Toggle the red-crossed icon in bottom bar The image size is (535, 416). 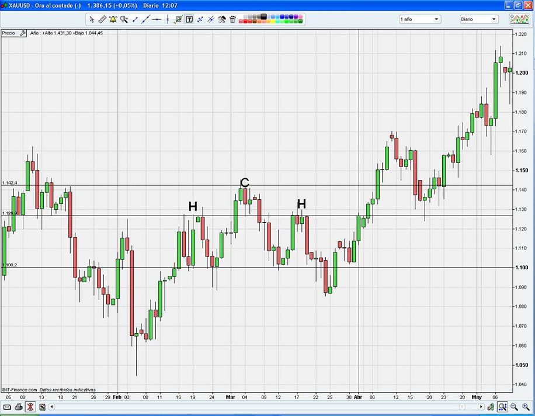click(x=30, y=407)
